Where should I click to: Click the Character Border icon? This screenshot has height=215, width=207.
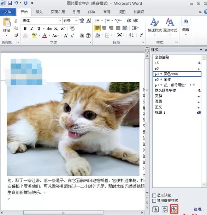coord(88,20)
